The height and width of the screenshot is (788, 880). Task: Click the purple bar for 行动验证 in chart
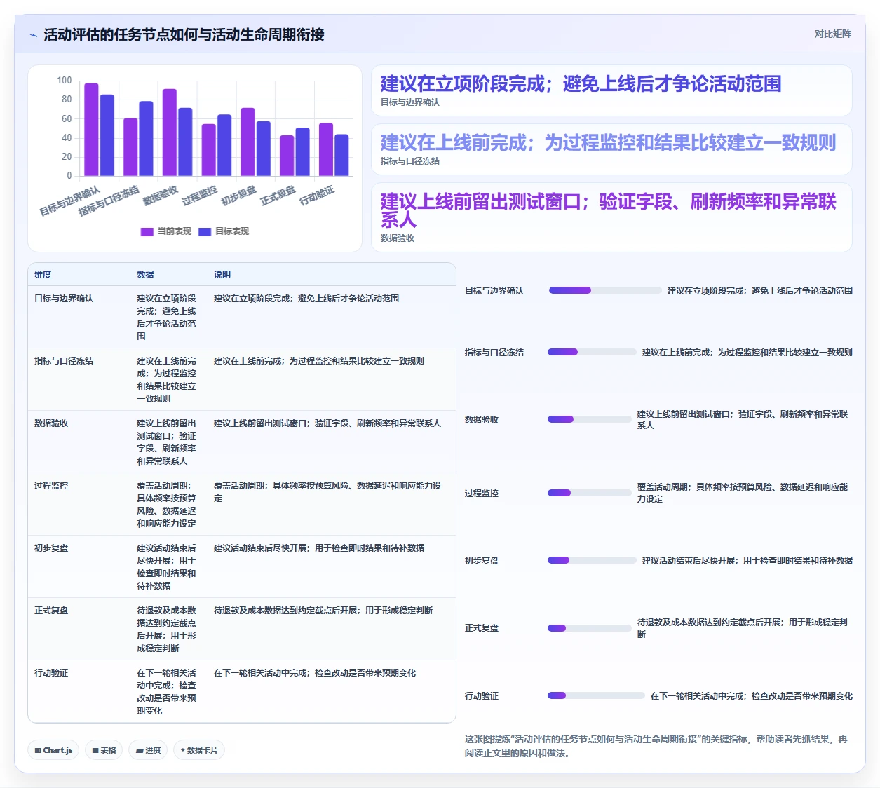[x=326, y=150]
